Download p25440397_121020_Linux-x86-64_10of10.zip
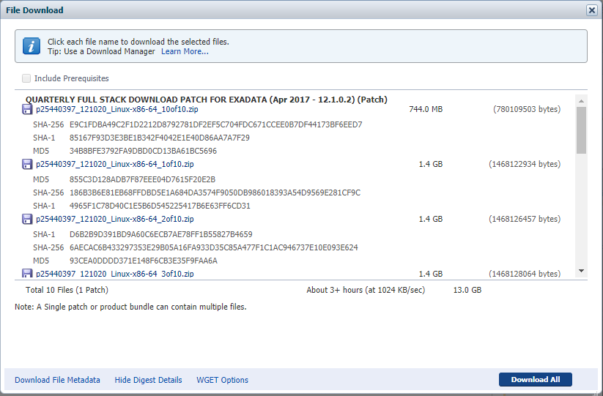The image size is (603, 396). [x=115, y=110]
